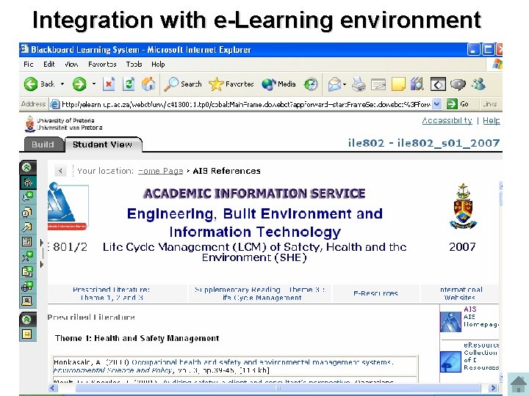Select the Student View tab
The image size is (529, 396).
coord(103,144)
